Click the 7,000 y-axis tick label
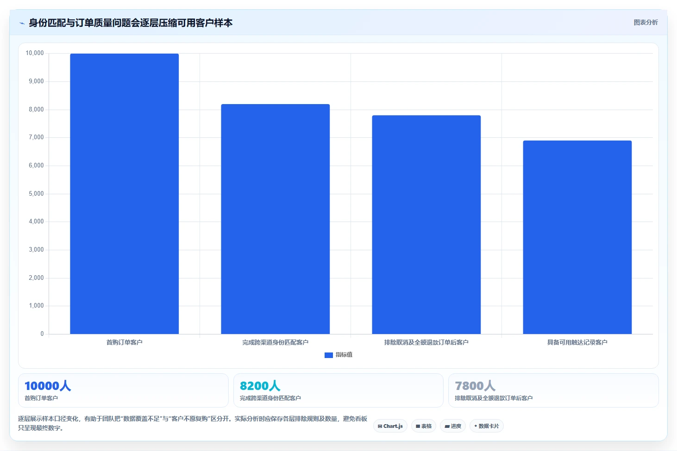 36,137
